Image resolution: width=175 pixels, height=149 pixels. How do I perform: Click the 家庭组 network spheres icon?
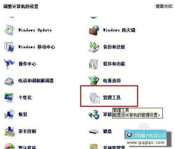pos(94,114)
